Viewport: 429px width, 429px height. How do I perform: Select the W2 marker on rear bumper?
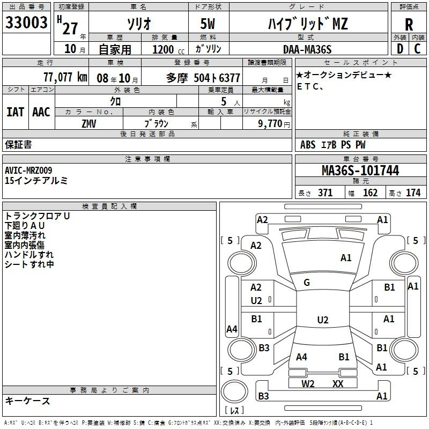308,384
